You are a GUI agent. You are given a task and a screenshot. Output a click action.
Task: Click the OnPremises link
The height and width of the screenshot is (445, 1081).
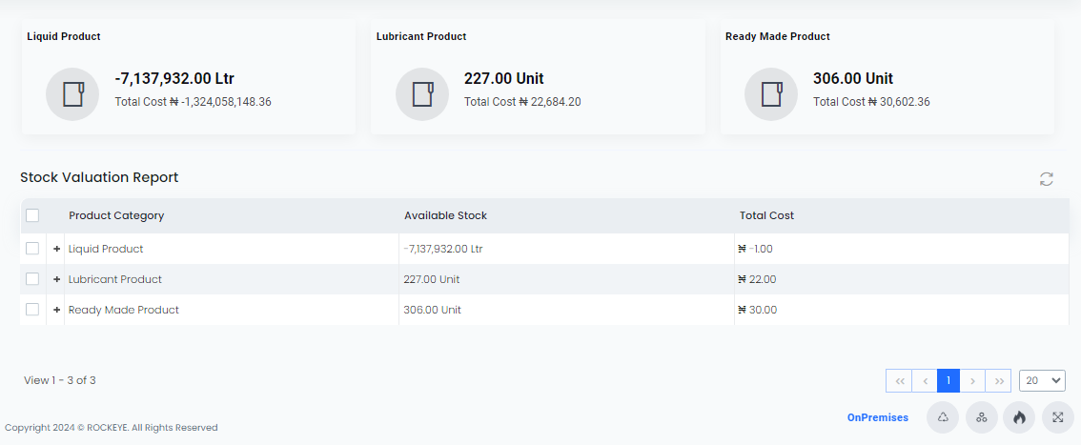[878, 417]
